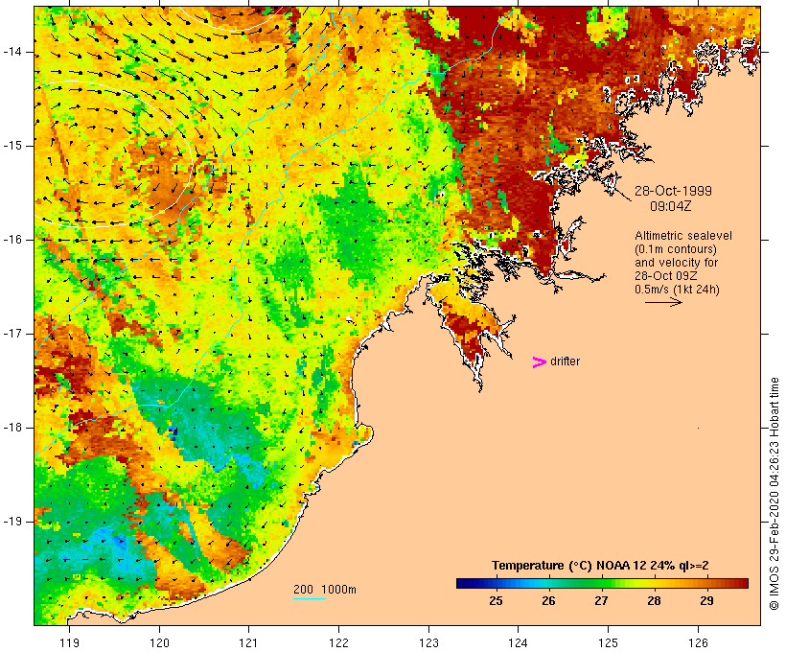Viewport: 786px width, 652px height.
Task: Click the latitude axis label '-15'
Action: (12, 146)
